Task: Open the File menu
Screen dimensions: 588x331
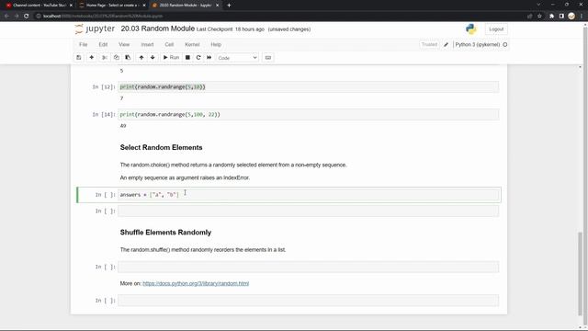Action: point(84,44)
